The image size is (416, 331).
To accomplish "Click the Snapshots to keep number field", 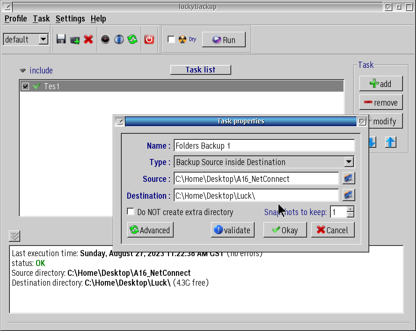I will 338,212.
